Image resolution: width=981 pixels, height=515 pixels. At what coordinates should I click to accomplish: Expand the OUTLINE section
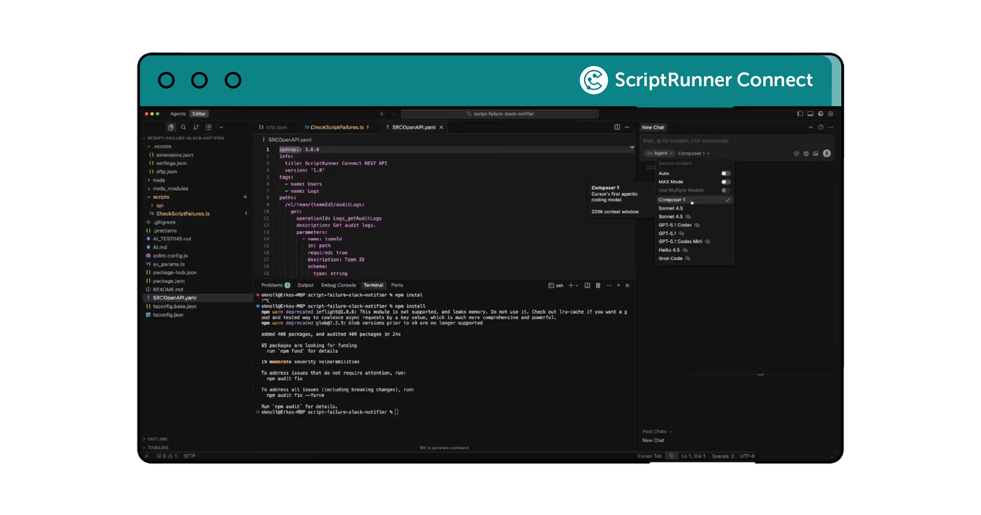pyautogui.click(x=155, y=439)
